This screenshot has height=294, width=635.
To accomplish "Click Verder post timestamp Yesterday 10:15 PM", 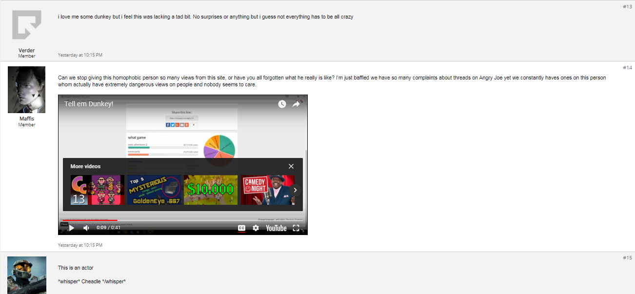I will (x=80, y=55).
